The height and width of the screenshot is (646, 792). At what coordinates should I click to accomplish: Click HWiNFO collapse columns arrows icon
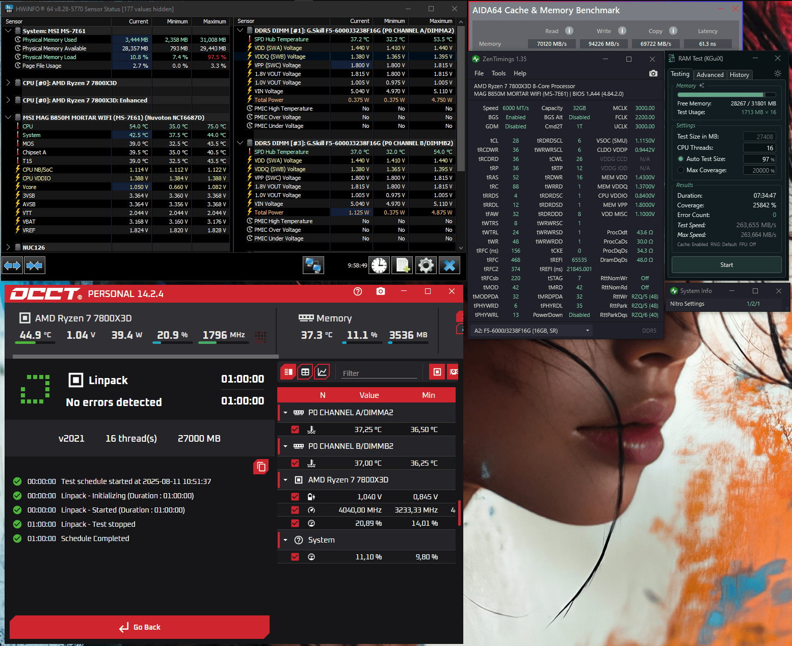pyautogui.click(x=34, y=265)
